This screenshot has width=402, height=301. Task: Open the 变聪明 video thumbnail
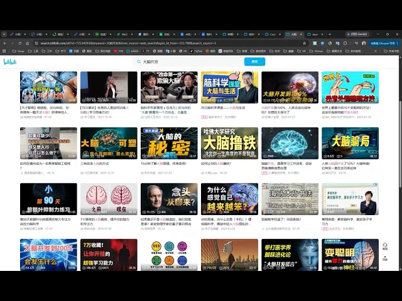(350, 255)
